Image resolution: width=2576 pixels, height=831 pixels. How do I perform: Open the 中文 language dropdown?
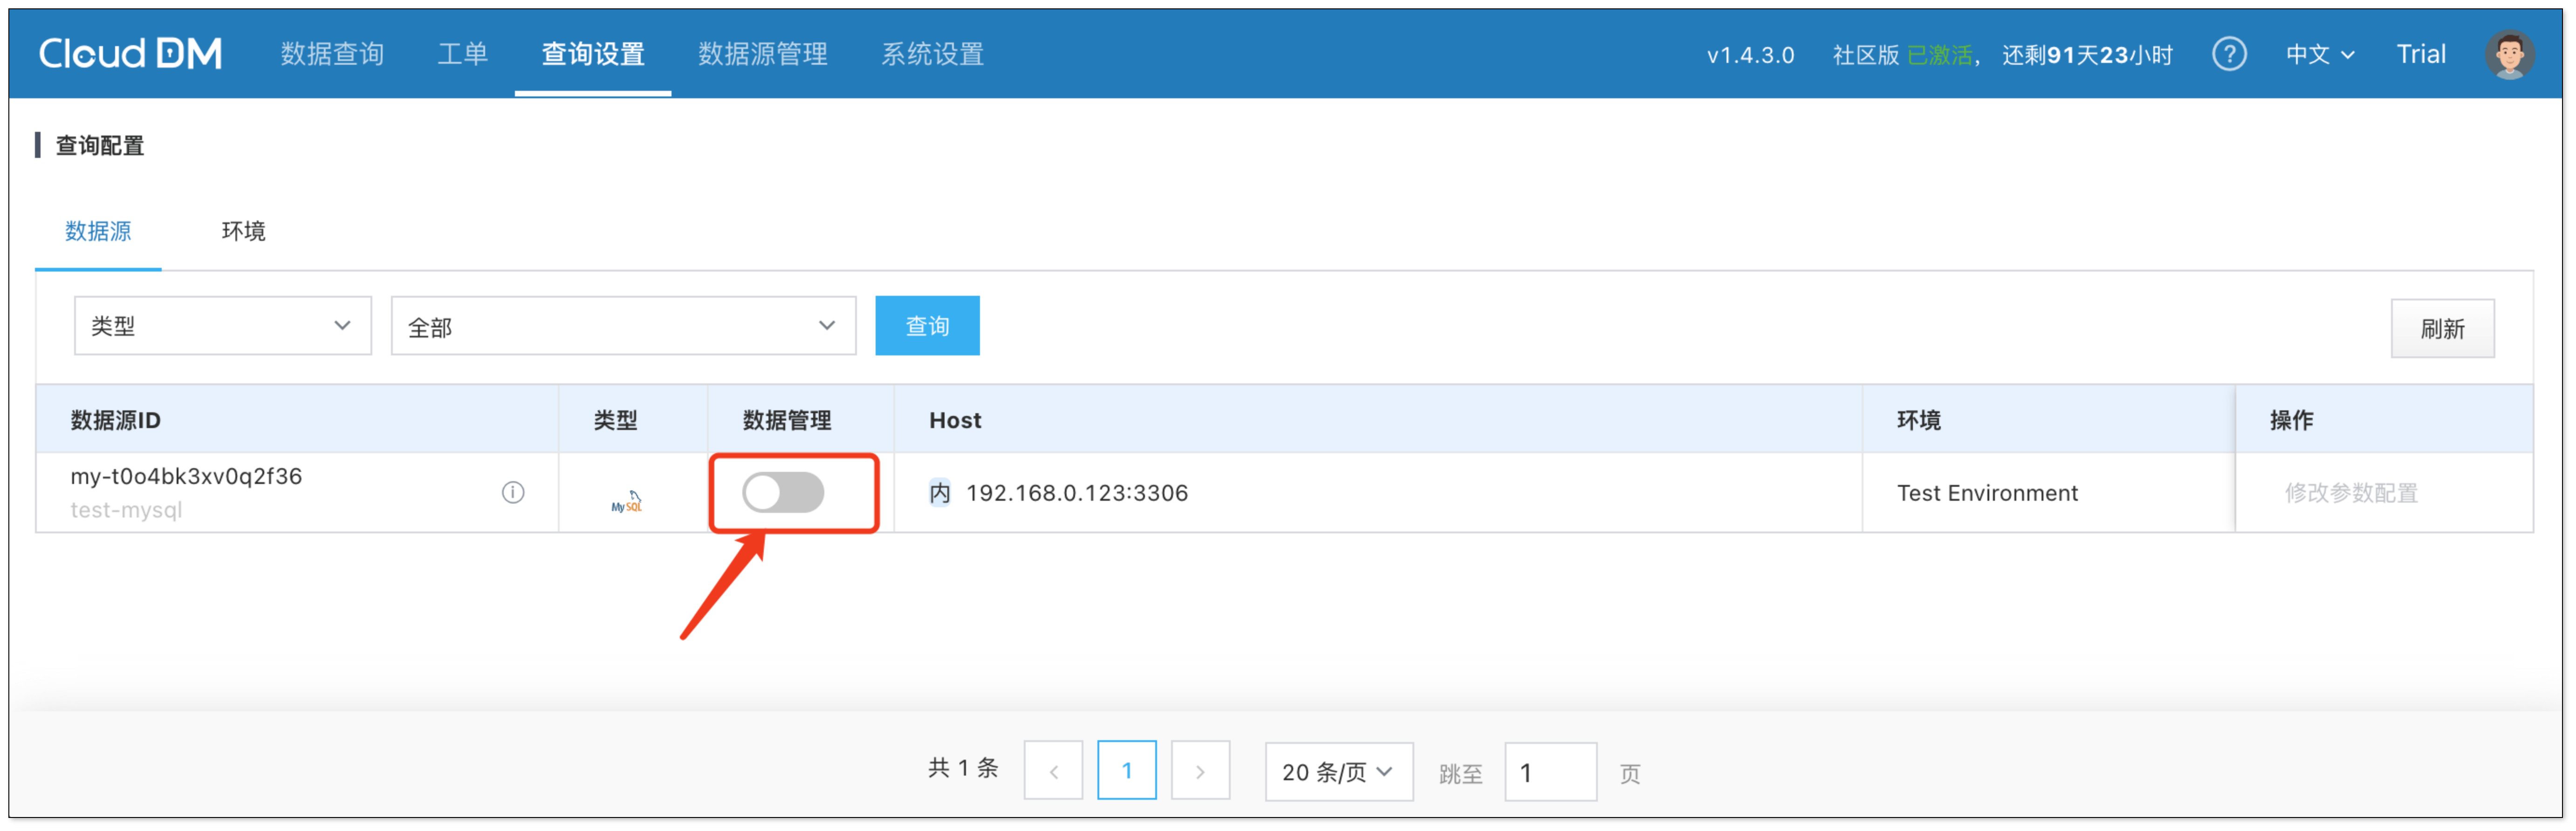2319,54
